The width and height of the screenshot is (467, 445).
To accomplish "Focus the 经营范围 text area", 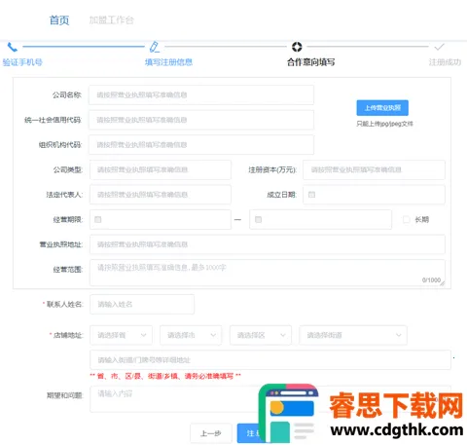I will 268,273.
